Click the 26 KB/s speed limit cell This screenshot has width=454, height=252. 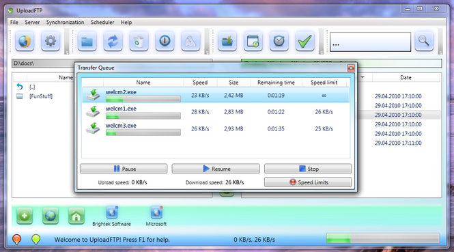324,112
